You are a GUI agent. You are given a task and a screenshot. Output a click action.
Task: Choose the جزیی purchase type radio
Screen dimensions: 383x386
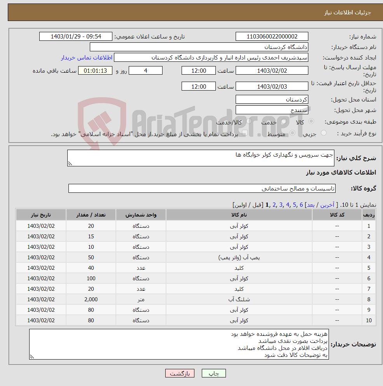[324, 133]
